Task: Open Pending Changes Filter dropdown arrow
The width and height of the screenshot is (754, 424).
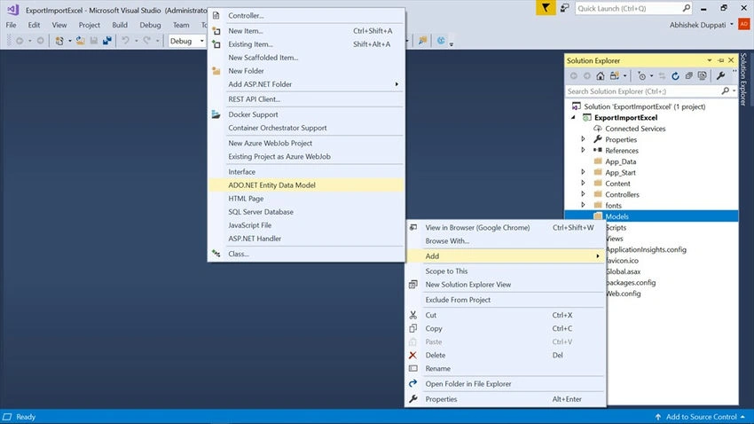Action: (652, 76)
